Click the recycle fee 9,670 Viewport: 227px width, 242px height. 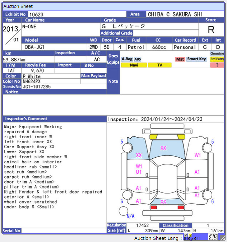point(37,71)
